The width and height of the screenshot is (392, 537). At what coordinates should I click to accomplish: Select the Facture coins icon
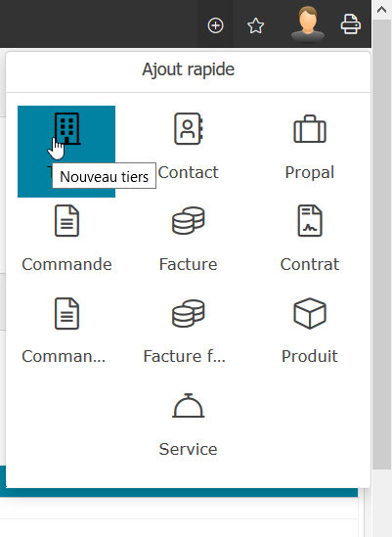[x=189, y=220]
